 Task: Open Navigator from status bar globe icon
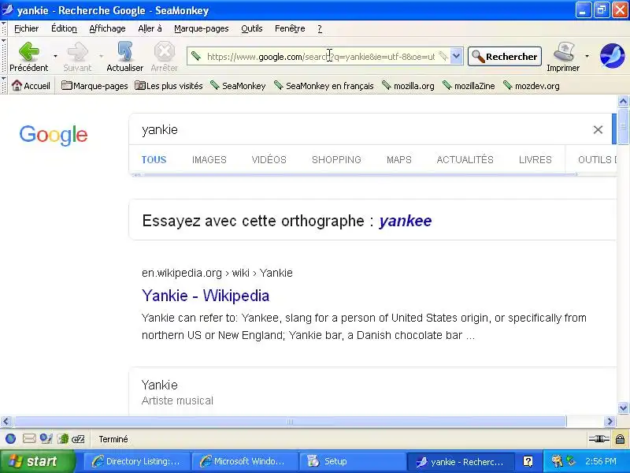[x=11, y=439]
